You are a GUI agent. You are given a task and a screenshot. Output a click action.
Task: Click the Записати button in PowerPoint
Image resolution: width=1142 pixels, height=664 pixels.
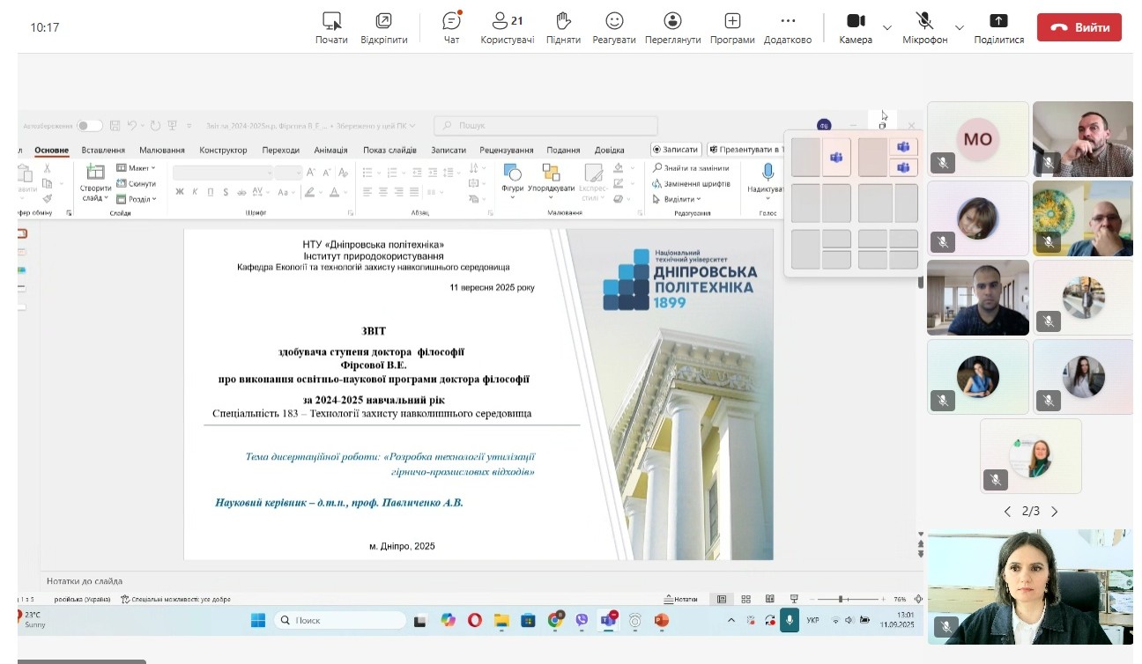676,150
